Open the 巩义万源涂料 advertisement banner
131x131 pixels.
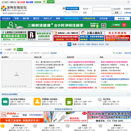tap(118, 36)
